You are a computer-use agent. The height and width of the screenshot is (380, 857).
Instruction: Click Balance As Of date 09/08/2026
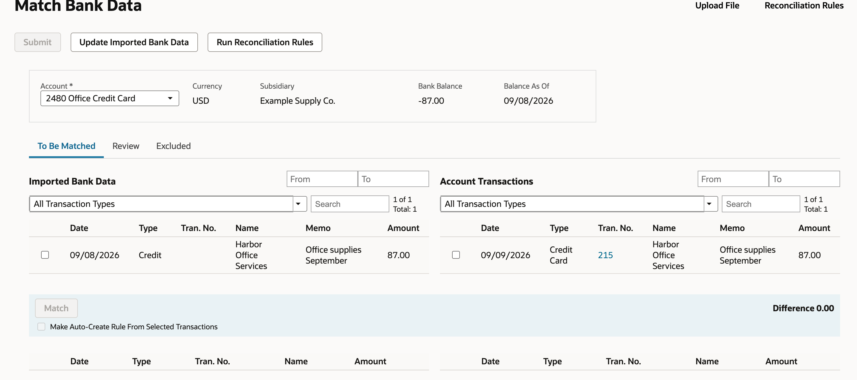pyautogui.click(x=528, y=101)
